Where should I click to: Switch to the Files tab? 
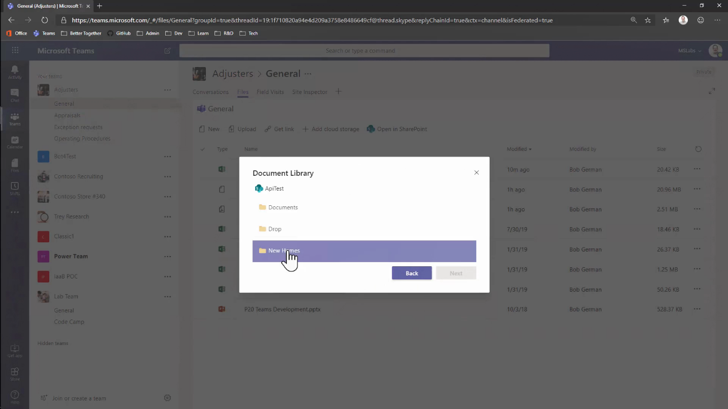coord(242,92)
